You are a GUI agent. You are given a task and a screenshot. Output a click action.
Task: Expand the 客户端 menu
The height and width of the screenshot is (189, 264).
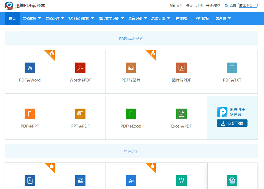[223, 18]
